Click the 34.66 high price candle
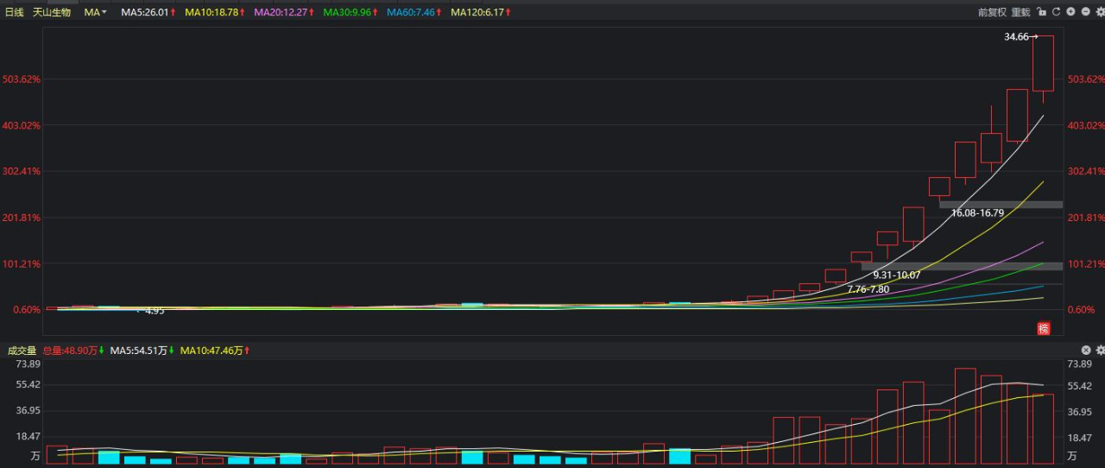 [x=1043, y=63]
